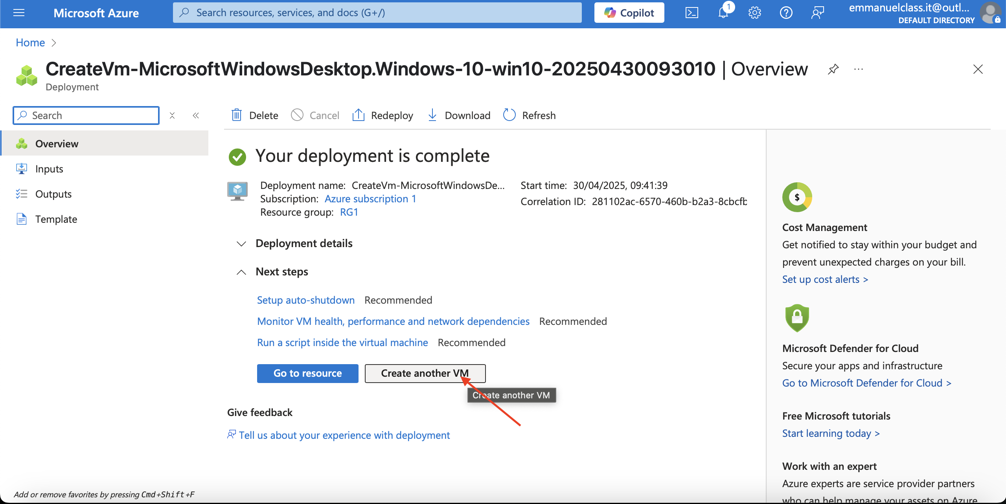1006x504 pixels.
Task: Collapse the sidebar with double chevron
Action: [x=196, y=115]
